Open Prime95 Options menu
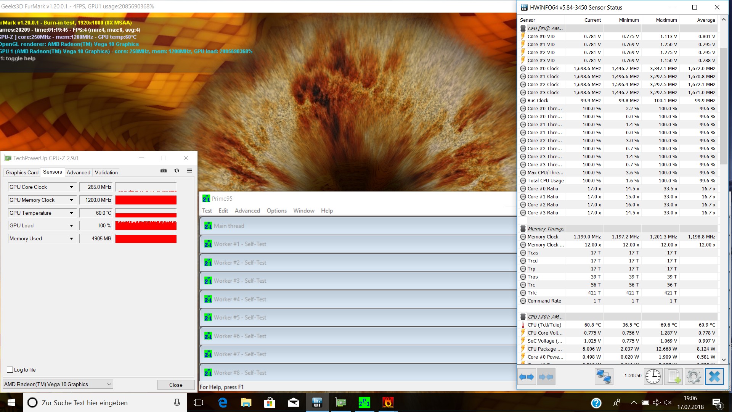The width and height of the screenshot is (732, 412). tap(277, 211)
